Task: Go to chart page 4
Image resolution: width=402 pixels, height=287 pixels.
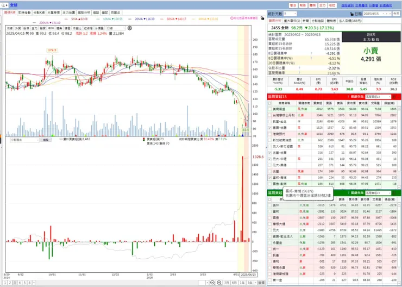Action: point(20,283)
